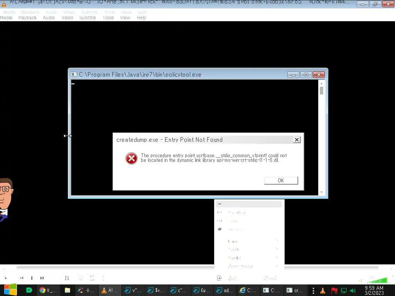Open the Playback menu
The width and height of the screenshot is (395, 296).
pos(28,18)
